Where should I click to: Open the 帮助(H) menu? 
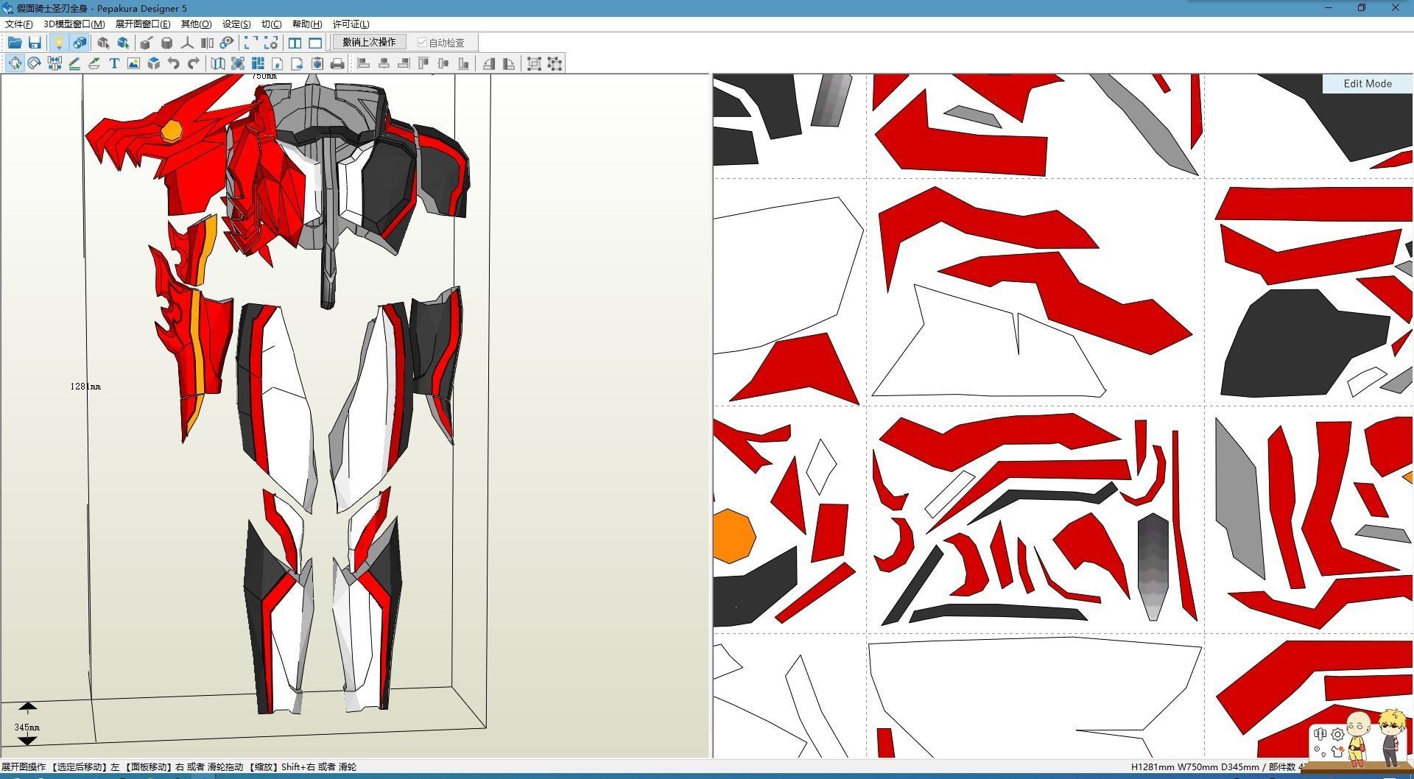click(307, 24)
